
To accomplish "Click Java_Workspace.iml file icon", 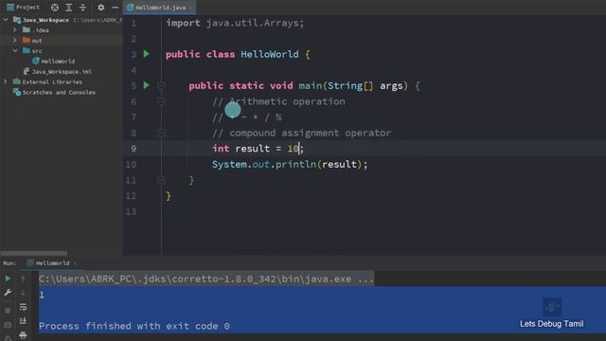I will (27, 71).
